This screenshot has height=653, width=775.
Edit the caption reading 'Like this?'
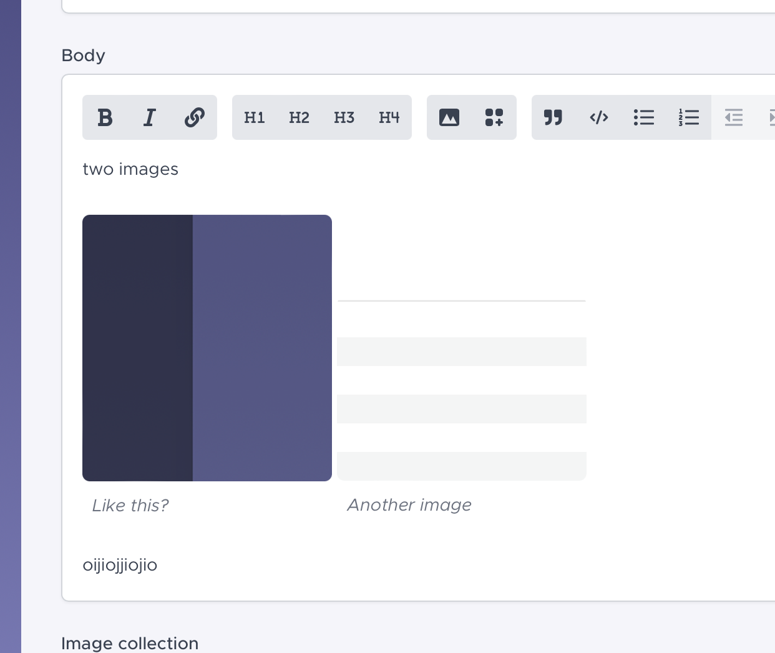click(x=130, y=505)
